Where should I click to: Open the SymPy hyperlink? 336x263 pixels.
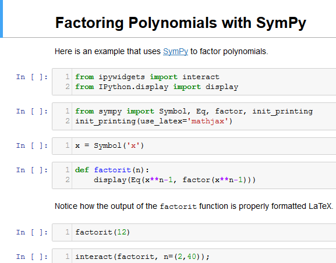tap(175, 51)
